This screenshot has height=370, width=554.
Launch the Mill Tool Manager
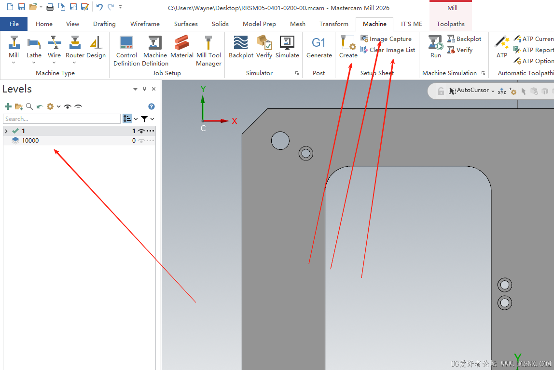pyautogui.click(x=208, y=51)
